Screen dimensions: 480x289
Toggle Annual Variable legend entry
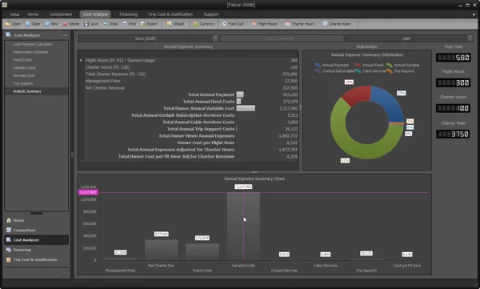click(403, 65)
